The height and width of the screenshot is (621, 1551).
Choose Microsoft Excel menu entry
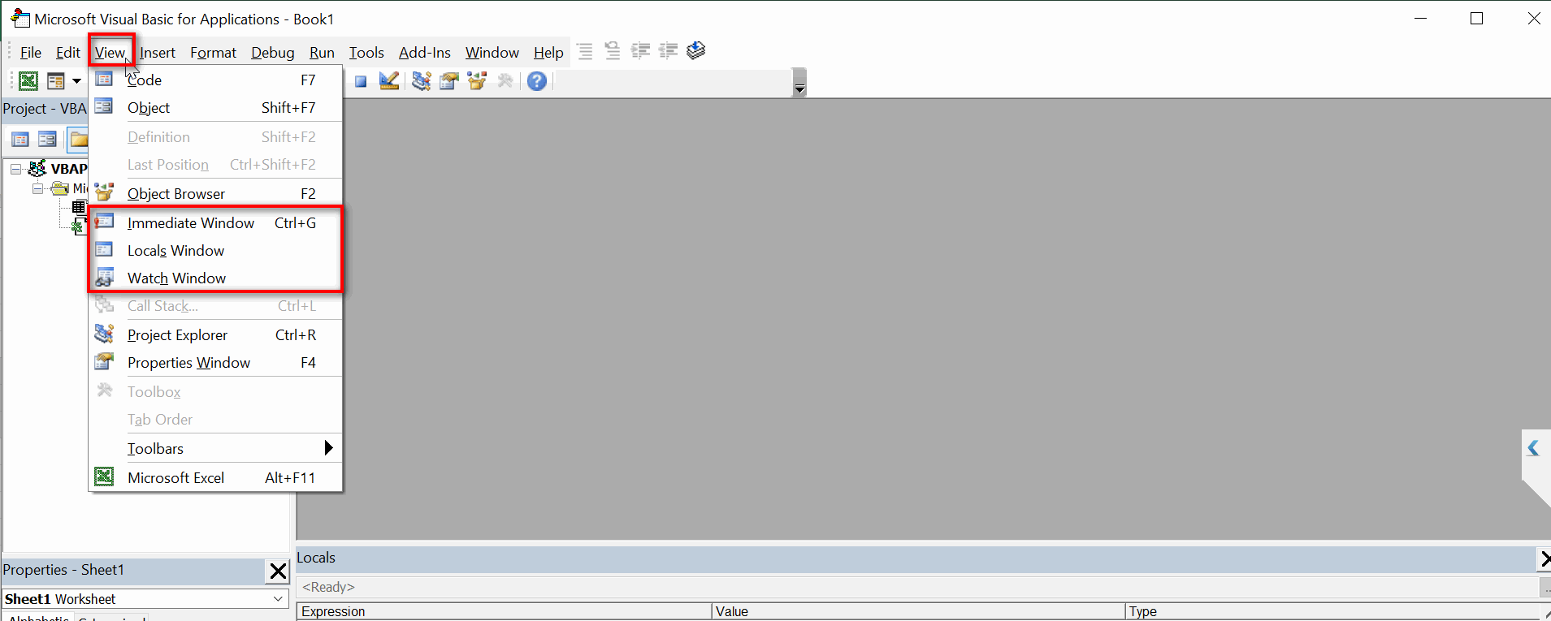tap(215, 478)
